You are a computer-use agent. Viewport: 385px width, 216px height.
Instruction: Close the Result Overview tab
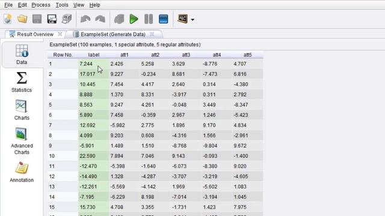pos(60,34)
